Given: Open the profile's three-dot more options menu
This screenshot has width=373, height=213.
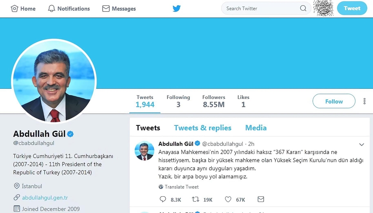Looking at the screenshot, I should 364,101.
